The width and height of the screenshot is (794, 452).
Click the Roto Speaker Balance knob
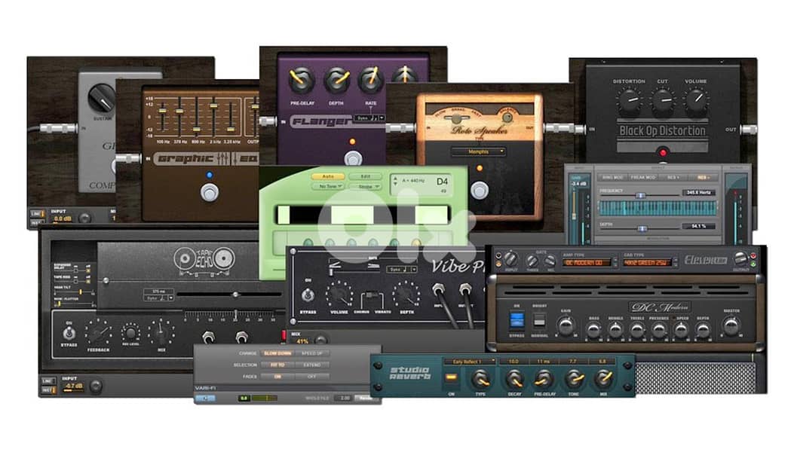[507, 118]
